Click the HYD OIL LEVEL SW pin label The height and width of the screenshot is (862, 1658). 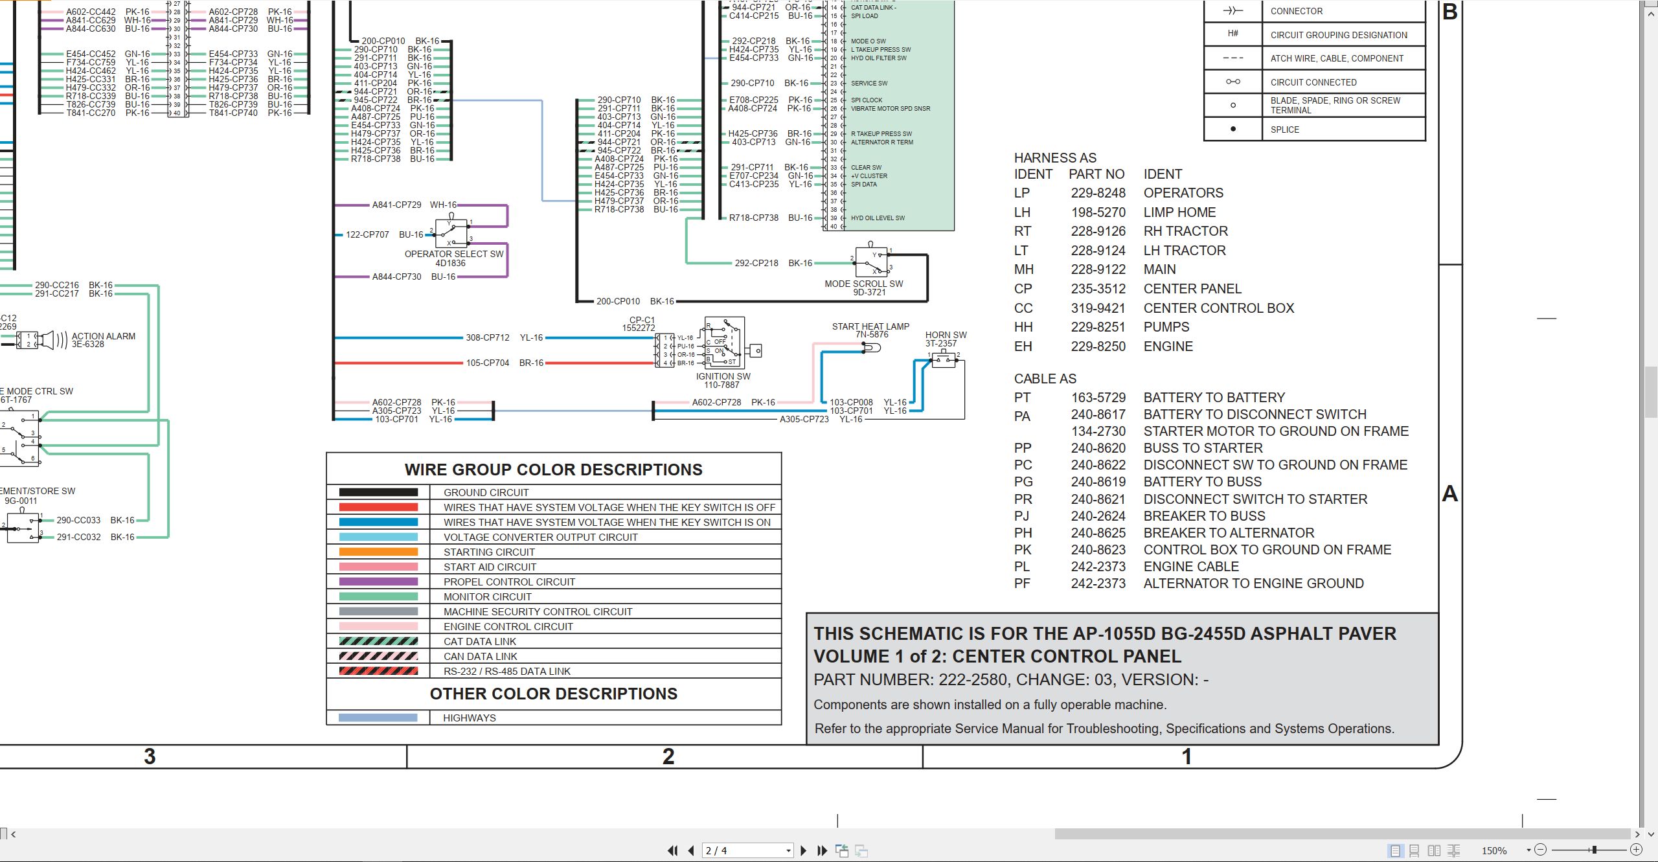point(878,218)
